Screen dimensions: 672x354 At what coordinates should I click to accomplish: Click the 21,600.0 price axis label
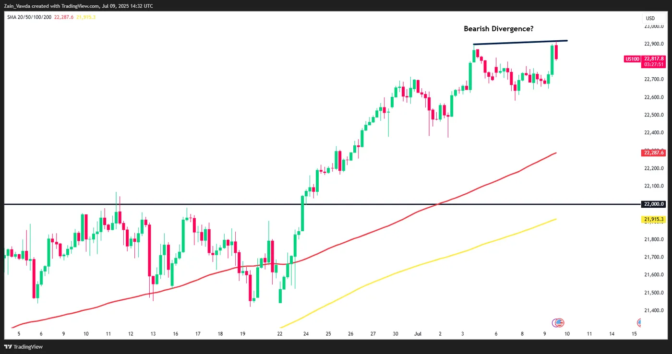(655, 275)
